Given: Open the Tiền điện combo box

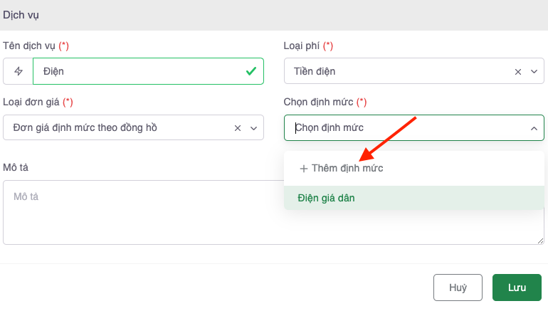Looking at the screenshot, I should click(x=399, y=71).
